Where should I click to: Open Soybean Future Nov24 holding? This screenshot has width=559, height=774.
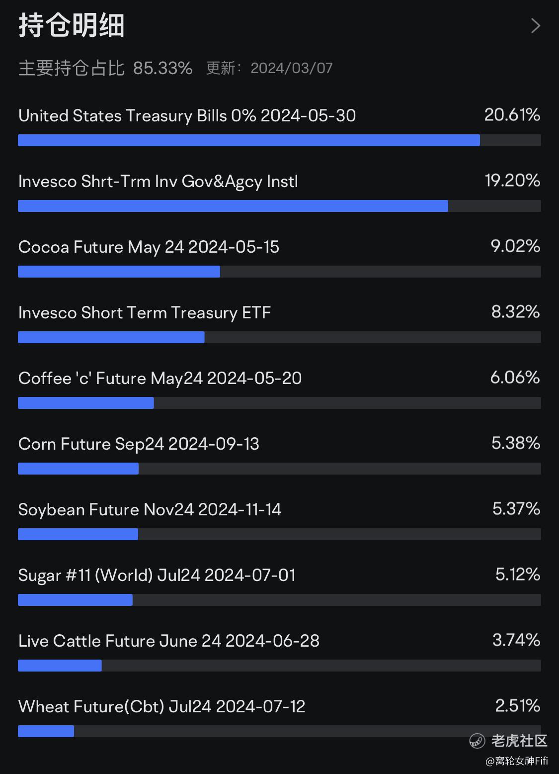150,510
